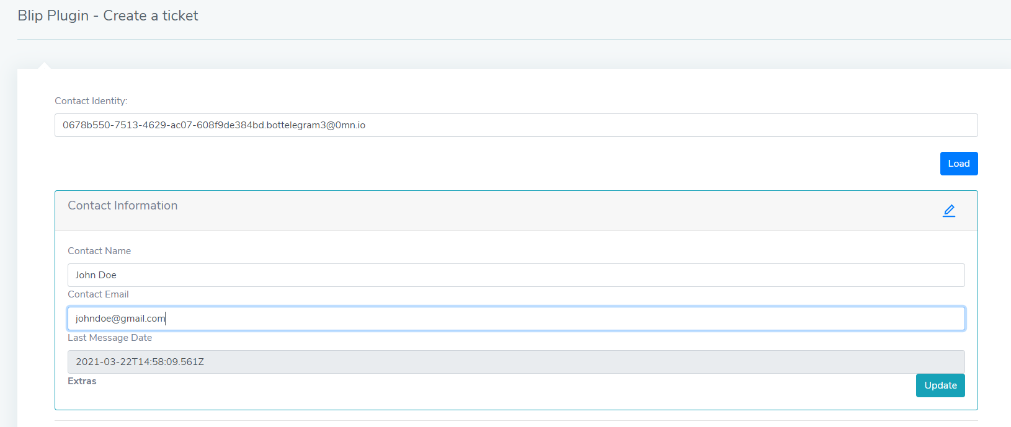Screen dimensions: 1011x427
Task: Click into the Contact Name field with John Doe
Action: pos(516,275)
